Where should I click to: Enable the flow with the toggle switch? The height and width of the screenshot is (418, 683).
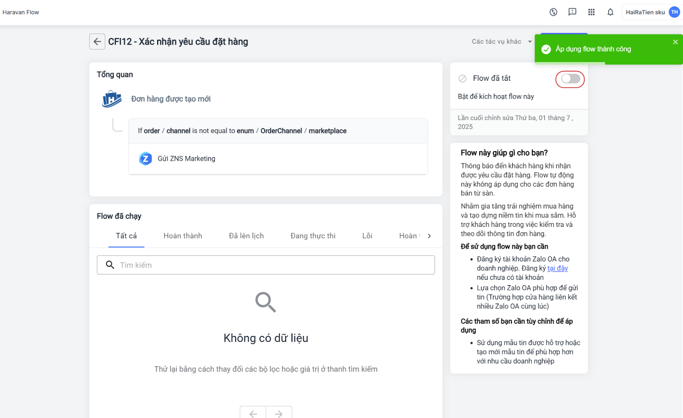(570, 79)
